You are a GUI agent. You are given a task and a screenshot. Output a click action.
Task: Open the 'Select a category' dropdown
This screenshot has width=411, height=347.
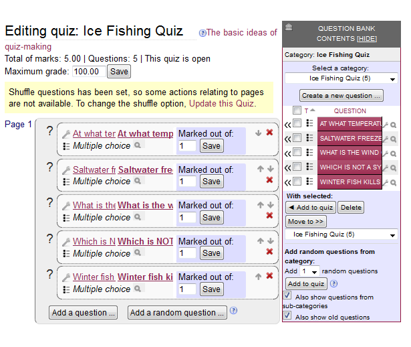tap(341, 78)
